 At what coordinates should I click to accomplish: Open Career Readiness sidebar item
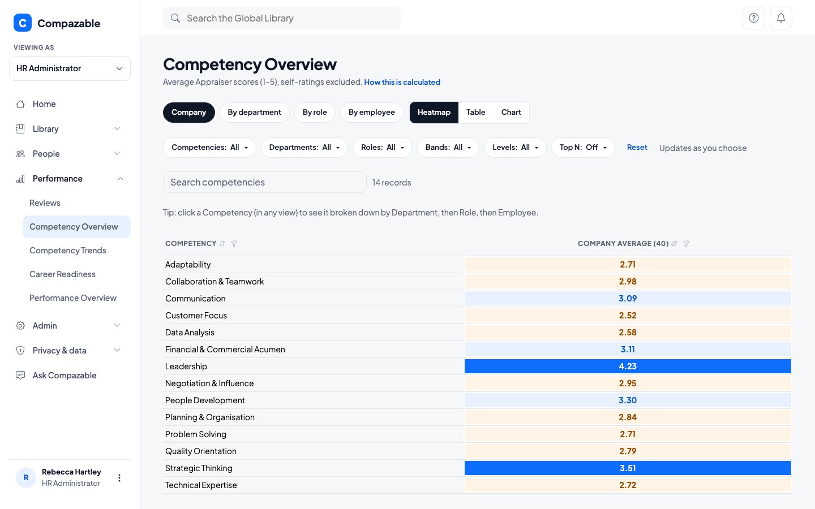[x=76, y=274]
